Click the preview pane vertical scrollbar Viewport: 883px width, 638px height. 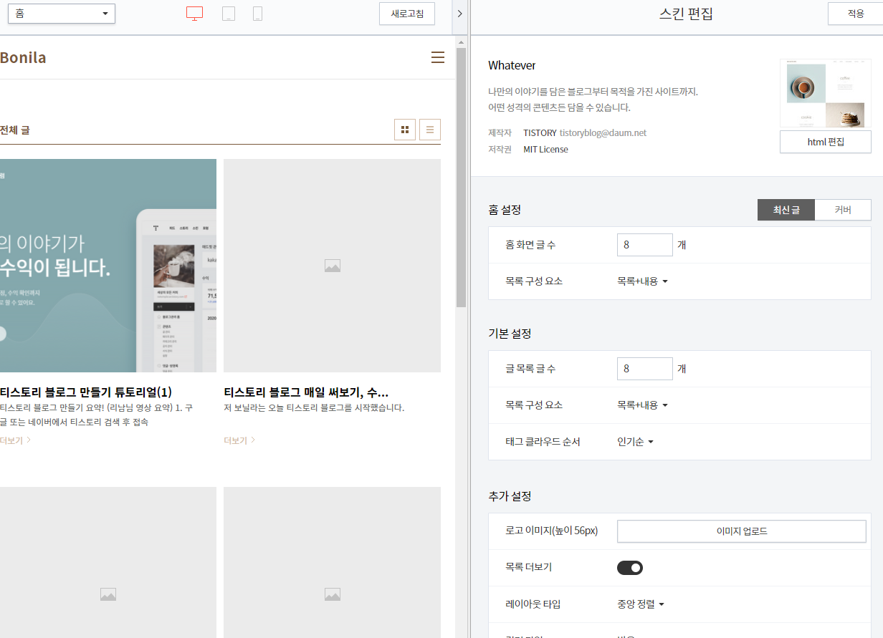tap(461, 178)
